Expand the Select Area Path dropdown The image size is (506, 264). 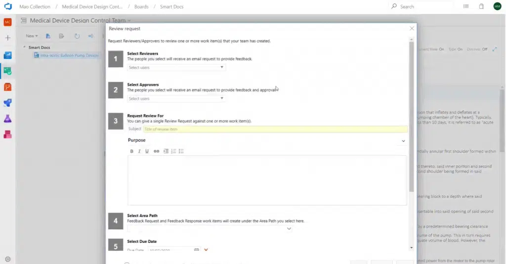coord(289,229)
